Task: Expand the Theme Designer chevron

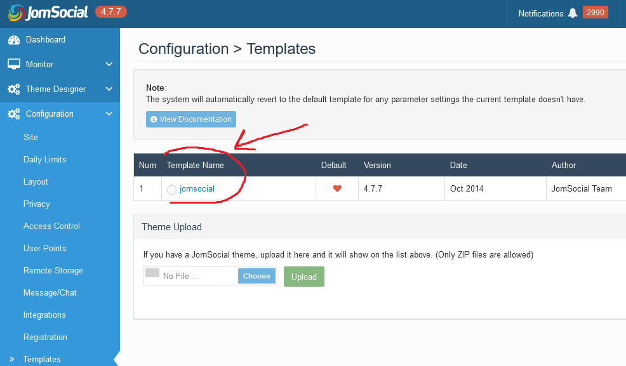Action: click(x=109, y=89)
